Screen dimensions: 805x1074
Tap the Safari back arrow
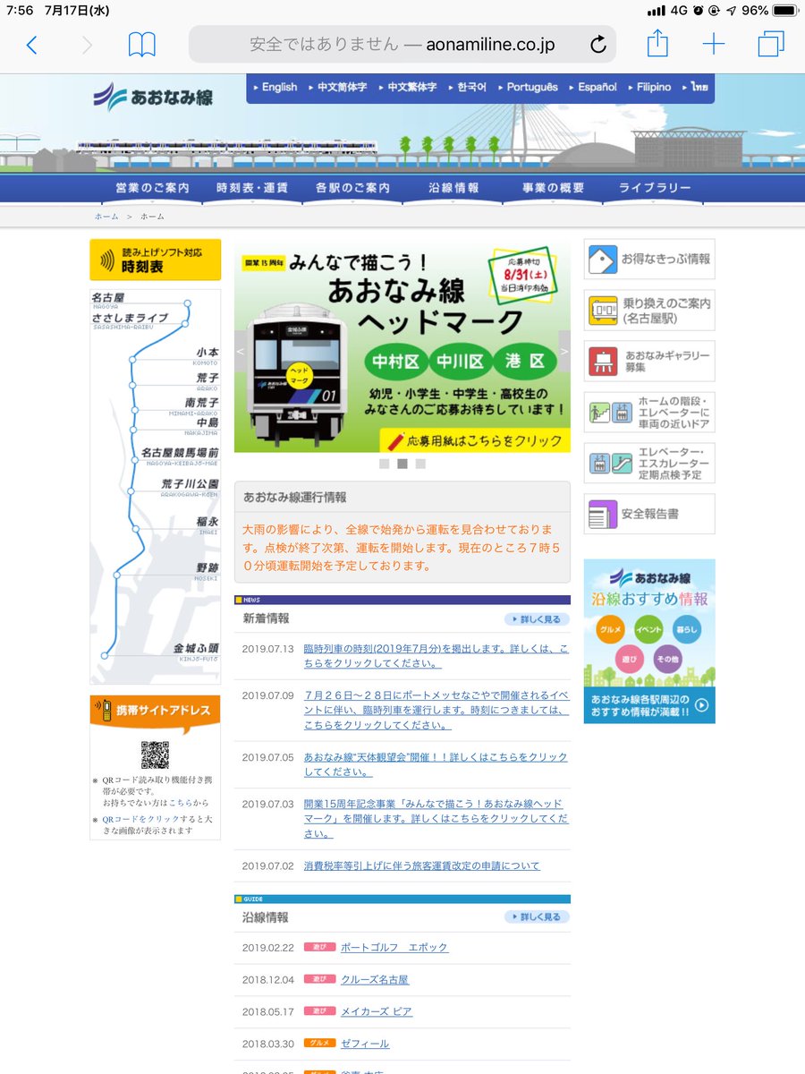point(32,45)
